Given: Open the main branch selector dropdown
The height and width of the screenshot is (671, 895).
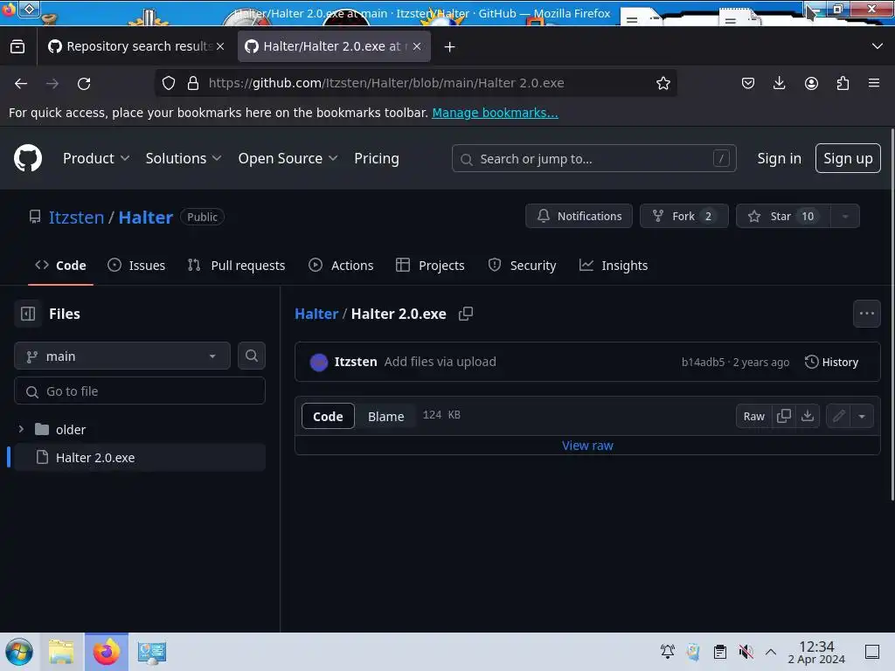Looking at the screenshot, I should 122,356.
